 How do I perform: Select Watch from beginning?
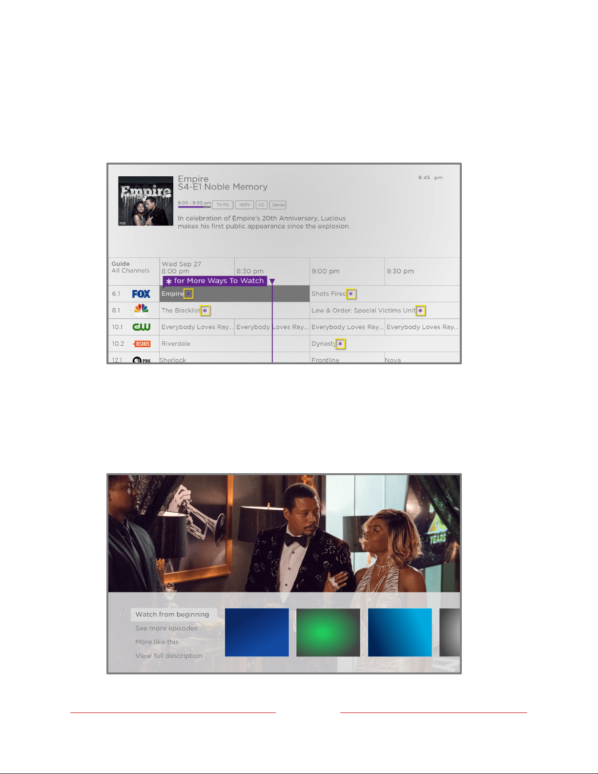[174, 614]
